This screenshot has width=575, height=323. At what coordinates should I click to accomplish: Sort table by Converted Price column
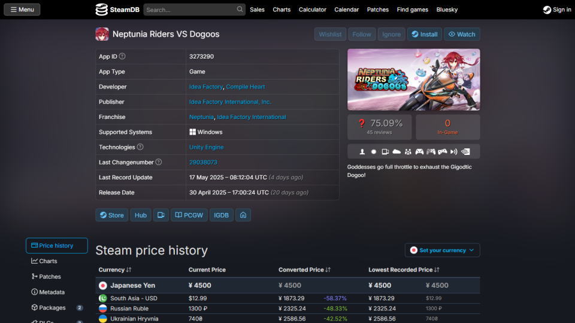tap(304, 270)
